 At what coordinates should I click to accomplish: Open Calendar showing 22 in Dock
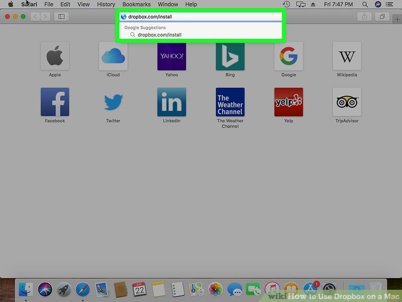140,289
